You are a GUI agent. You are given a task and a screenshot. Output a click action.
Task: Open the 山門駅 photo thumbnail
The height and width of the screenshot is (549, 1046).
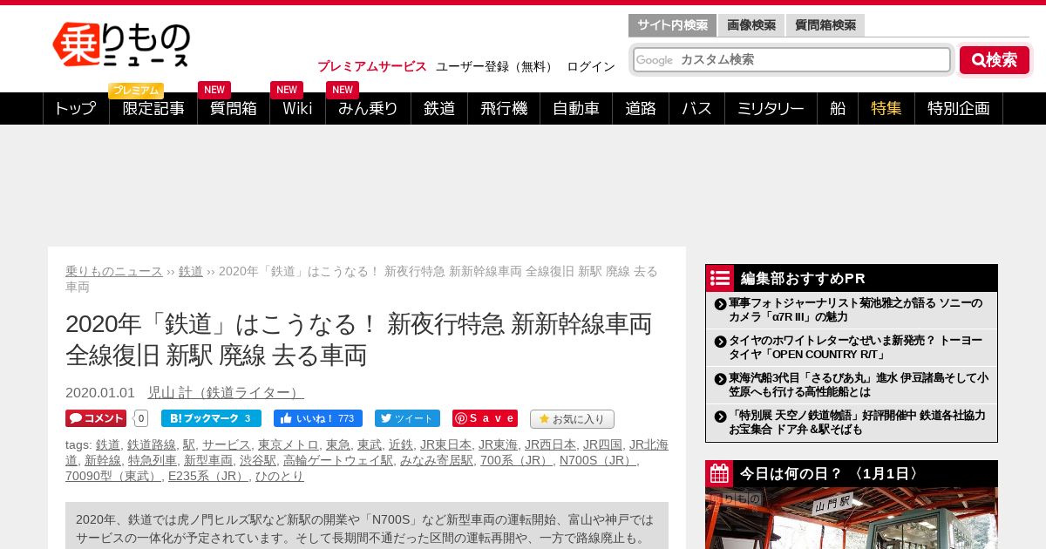point(852,518)
